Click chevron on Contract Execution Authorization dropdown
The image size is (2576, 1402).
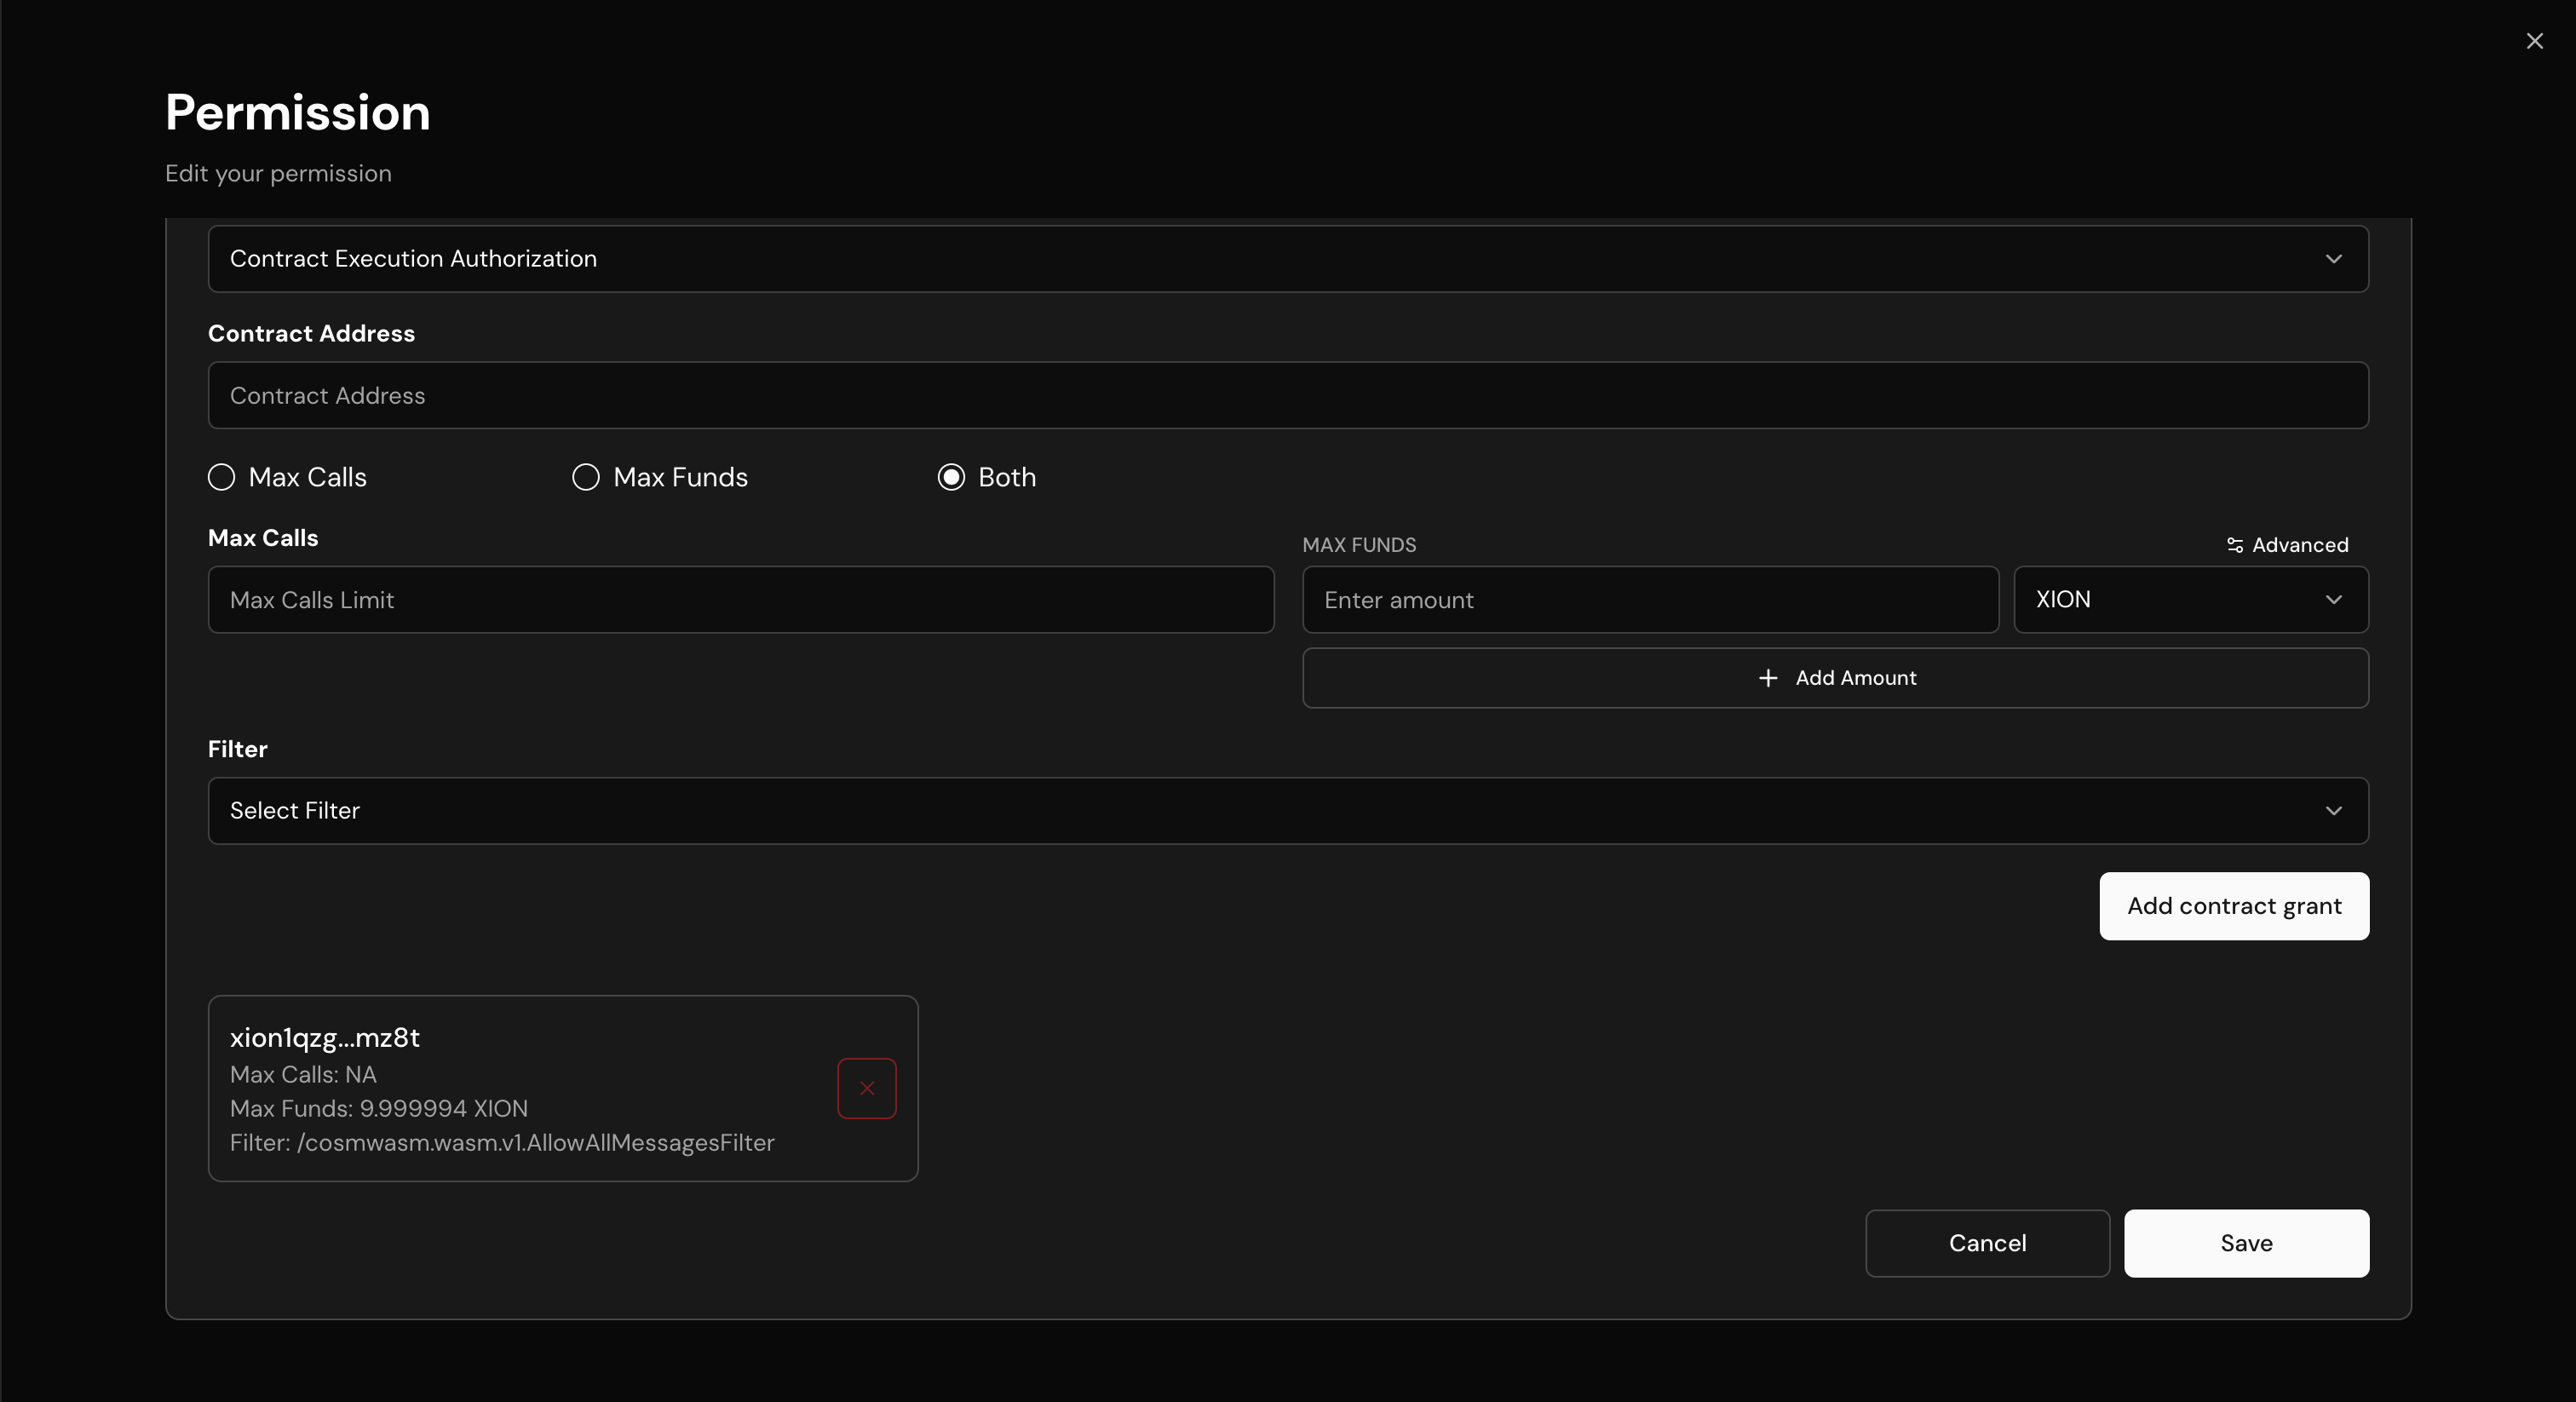(2333, 259)
